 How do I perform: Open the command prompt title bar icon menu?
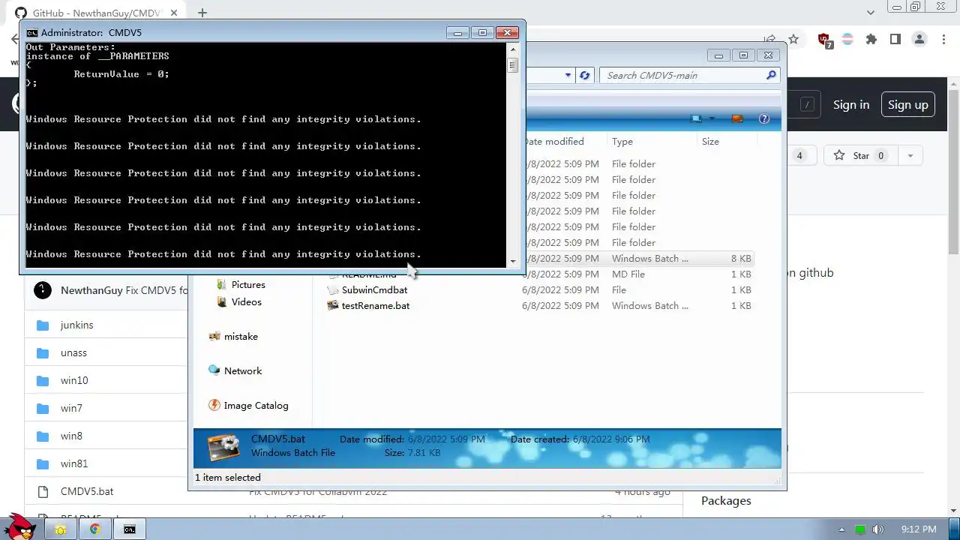click(x=32, y=33)
